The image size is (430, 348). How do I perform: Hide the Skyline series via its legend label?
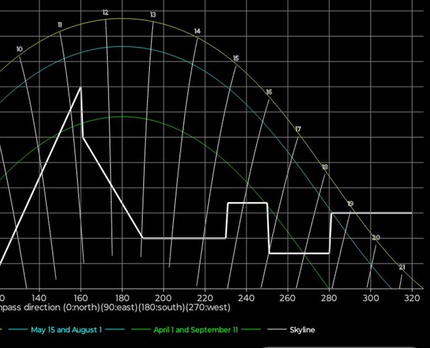coord(302,330)
